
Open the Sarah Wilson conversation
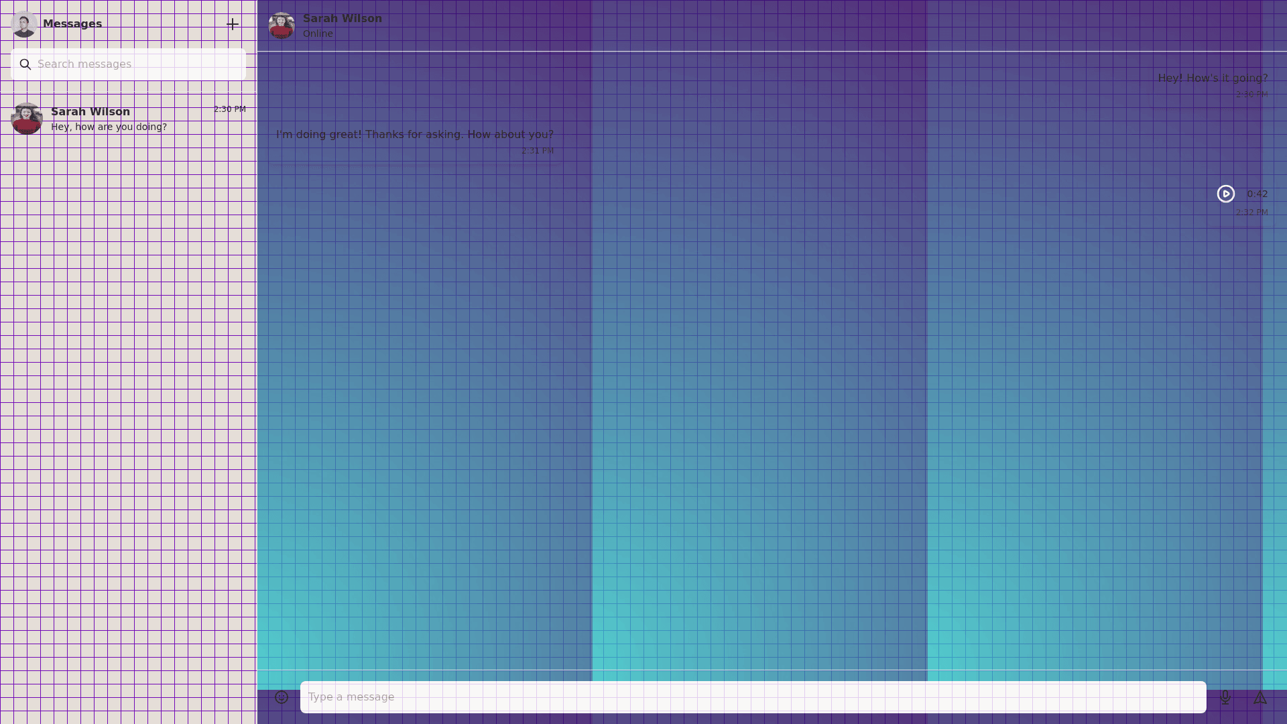127,119
